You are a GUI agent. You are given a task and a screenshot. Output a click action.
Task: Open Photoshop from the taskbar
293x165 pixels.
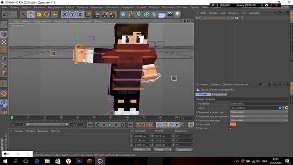click(x=79, y=161)
